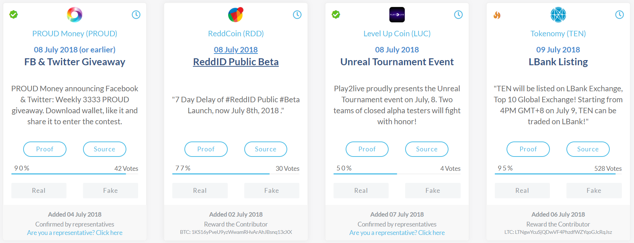
Task: Click the Tokenomy coin logo
Action: tap(558, 15)
